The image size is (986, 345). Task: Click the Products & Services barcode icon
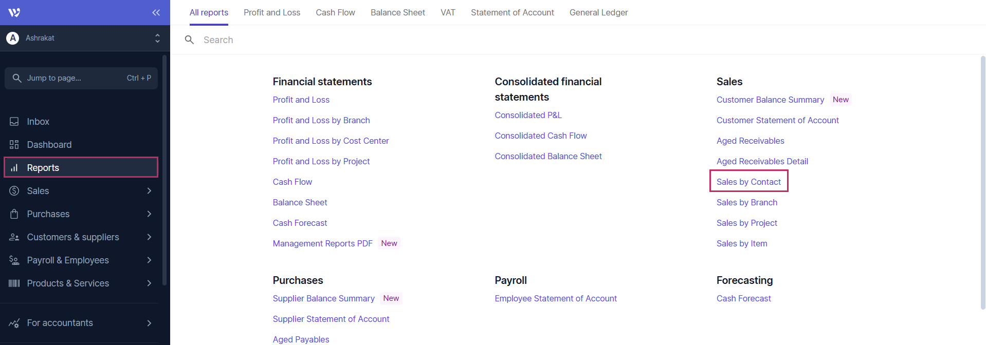(x=14, y=283)
